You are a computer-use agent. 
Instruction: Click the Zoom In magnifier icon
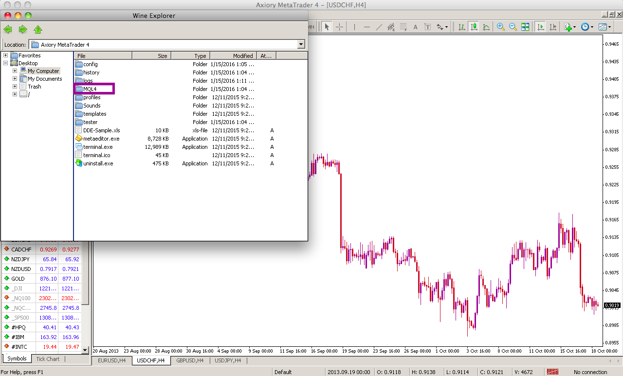(x=500, y=27)
